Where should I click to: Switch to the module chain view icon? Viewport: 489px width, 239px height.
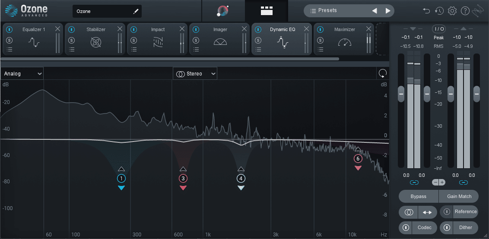[267, 11]
